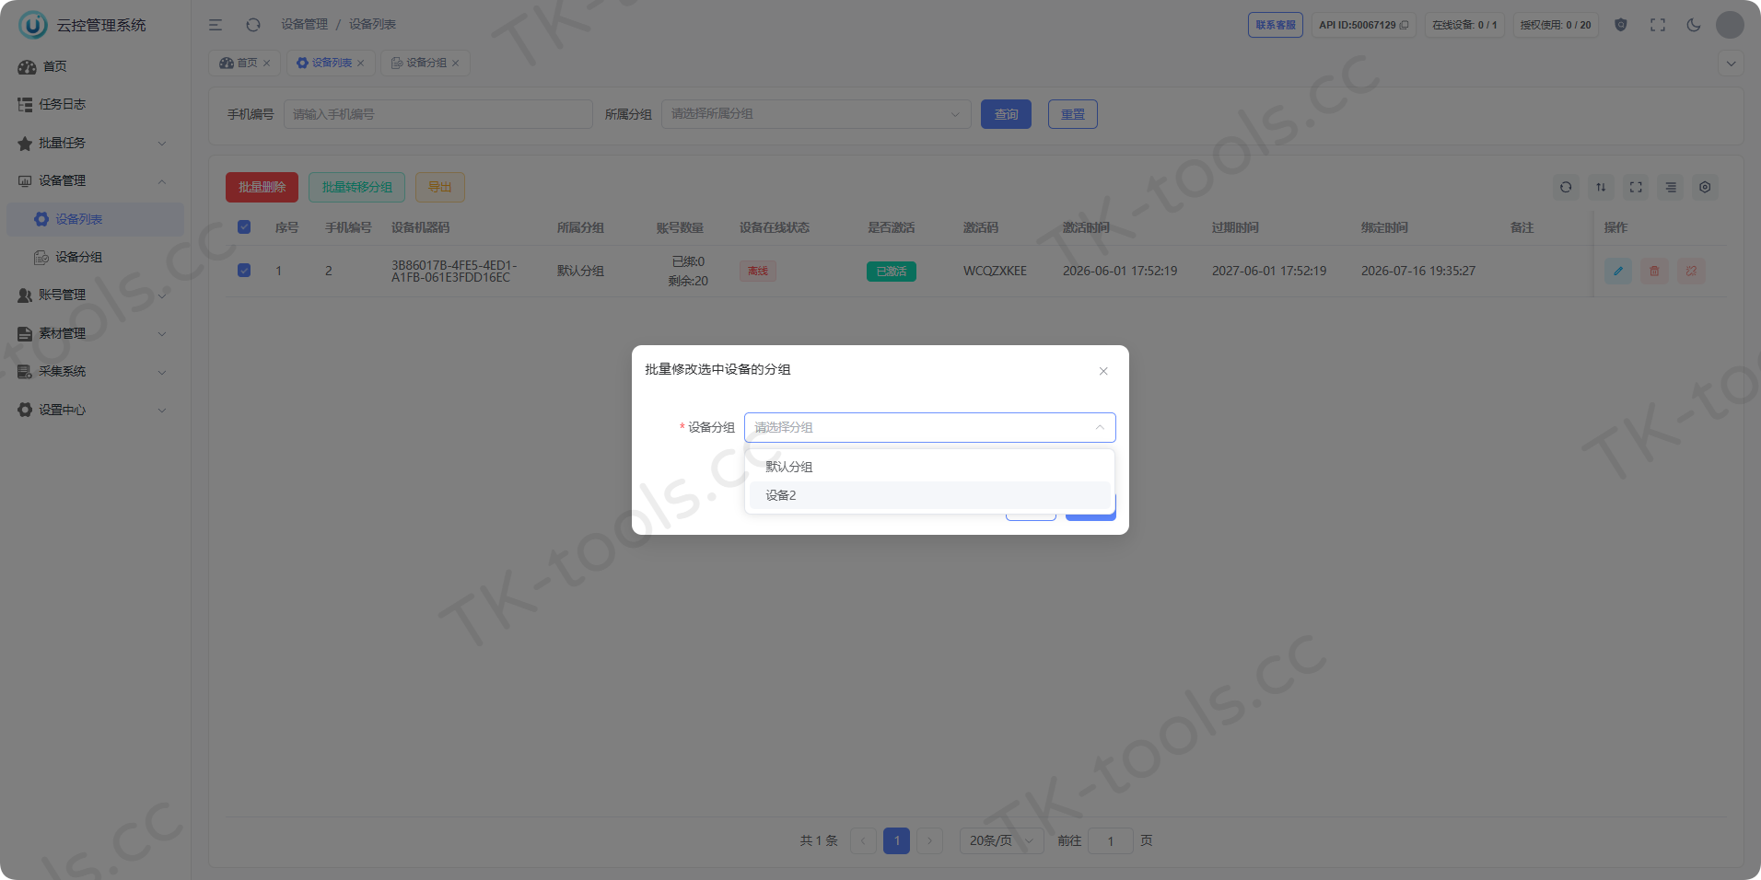Click the shield icon in the header

1621,25
